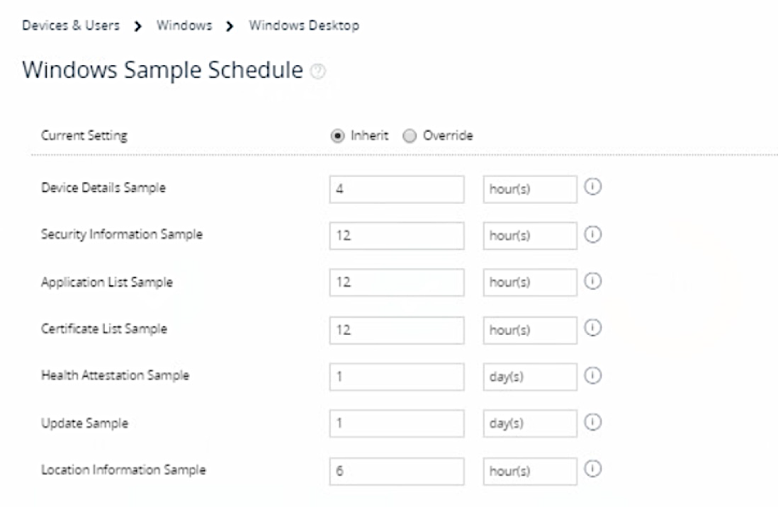Viewport: 778px width, 507px height.
Task: Open Update Sample day(s) unit dropdown
Action: [x=530, y=423]
